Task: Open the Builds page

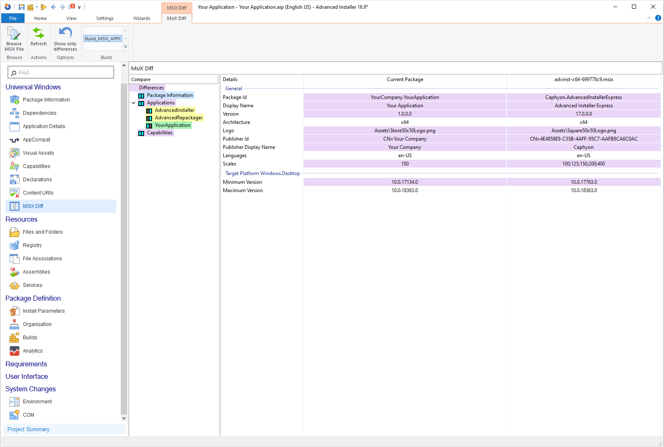Action: (30, 338)
